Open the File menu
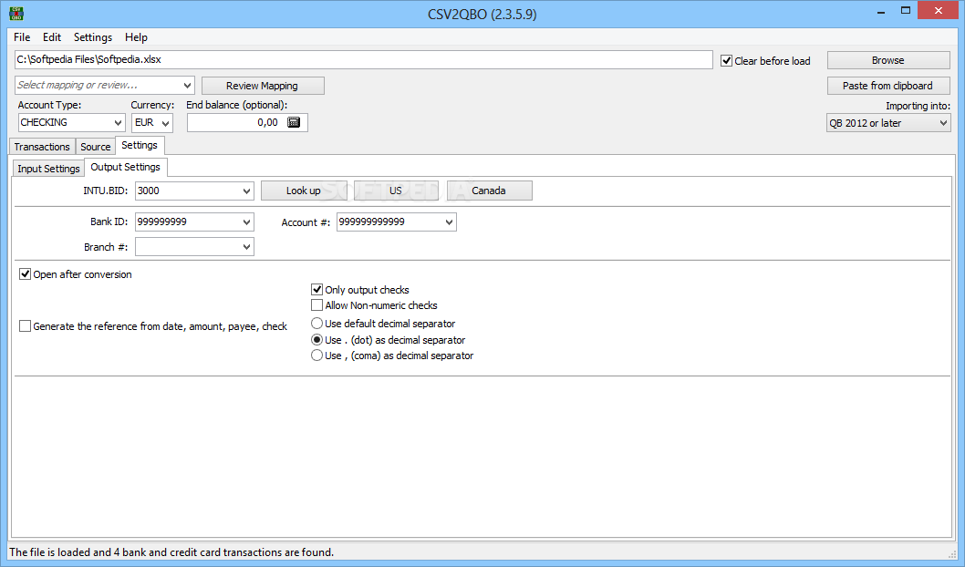Screen dimensions: 965x567 (x=22, y=37)
